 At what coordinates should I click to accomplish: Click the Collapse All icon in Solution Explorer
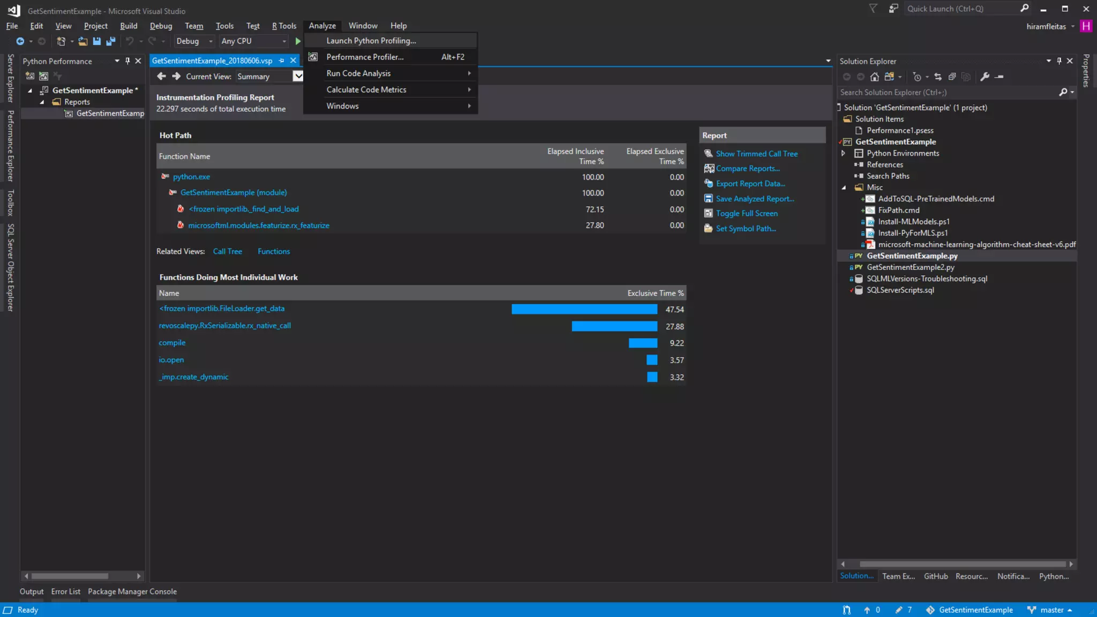[x=952, y=77]
